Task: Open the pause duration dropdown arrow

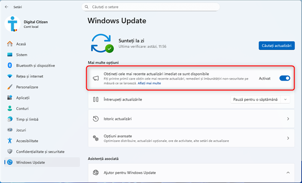Action: 285,100
